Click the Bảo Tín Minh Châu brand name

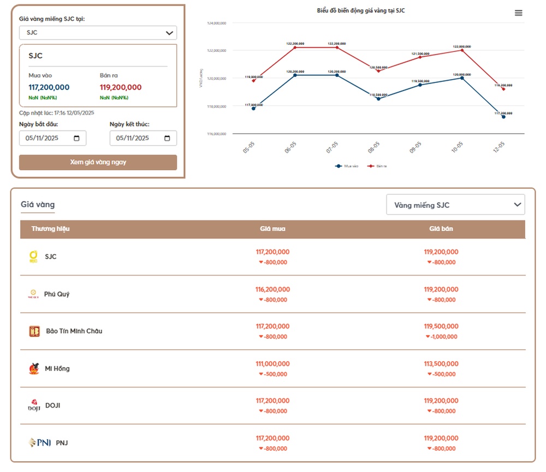point(74,331)
